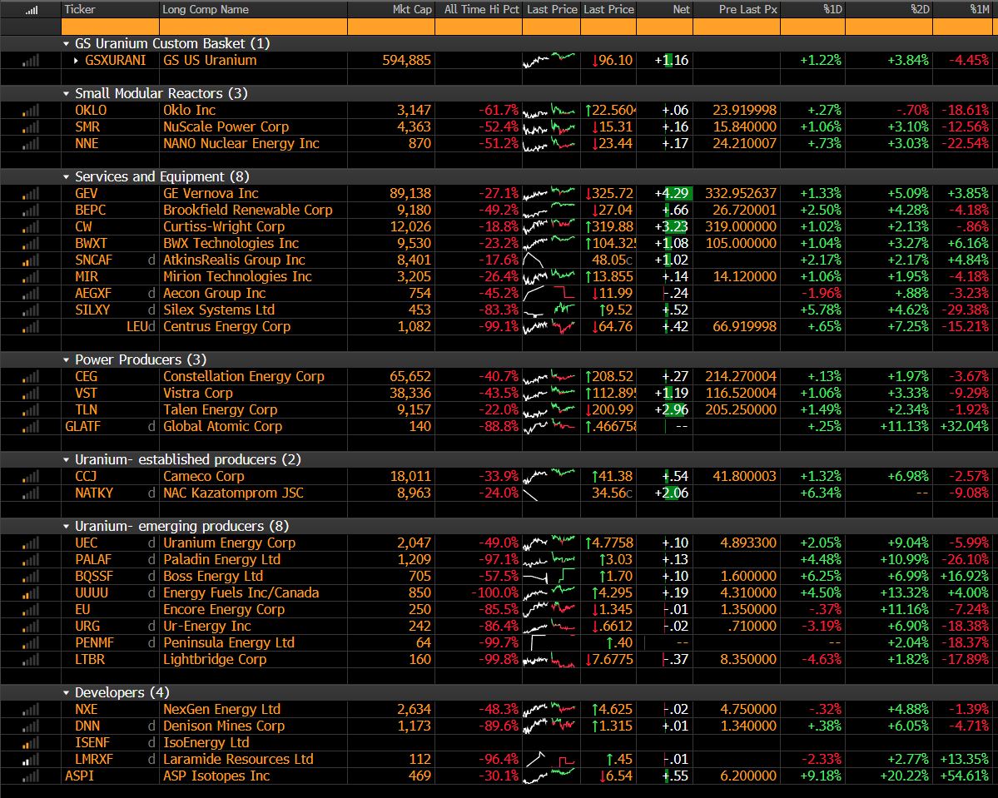Select IsoEnergy Ltd company name

(206, 742)
